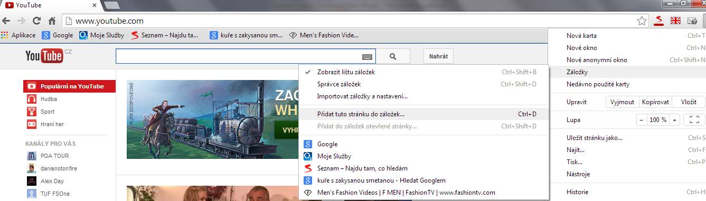Click the red Seznam extension icon
Viewport: 706px width, 201px height.
point(658,21)
